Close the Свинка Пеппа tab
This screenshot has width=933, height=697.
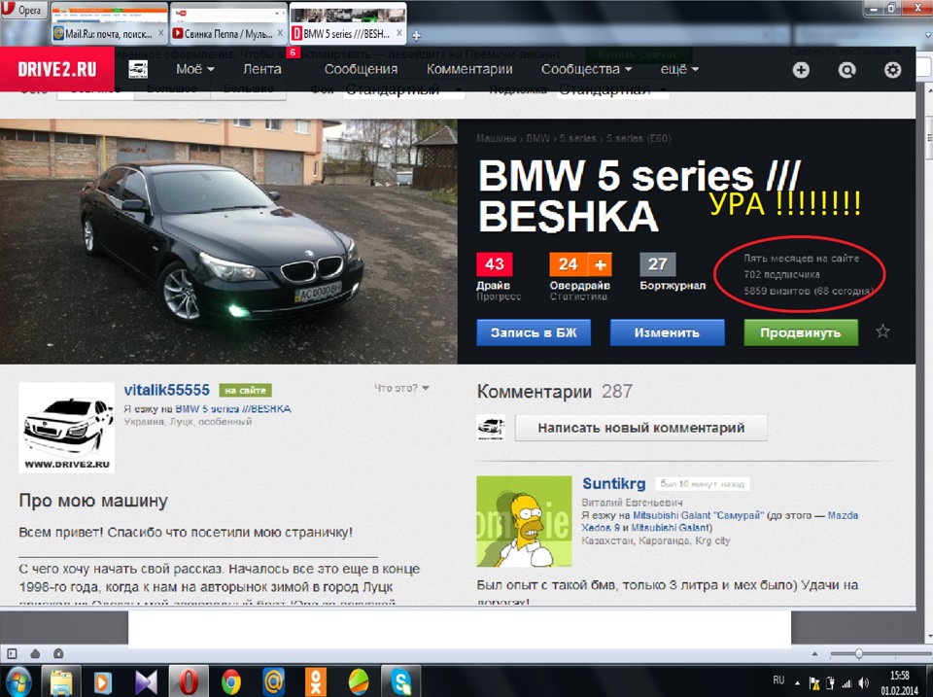tap(280, 33)
